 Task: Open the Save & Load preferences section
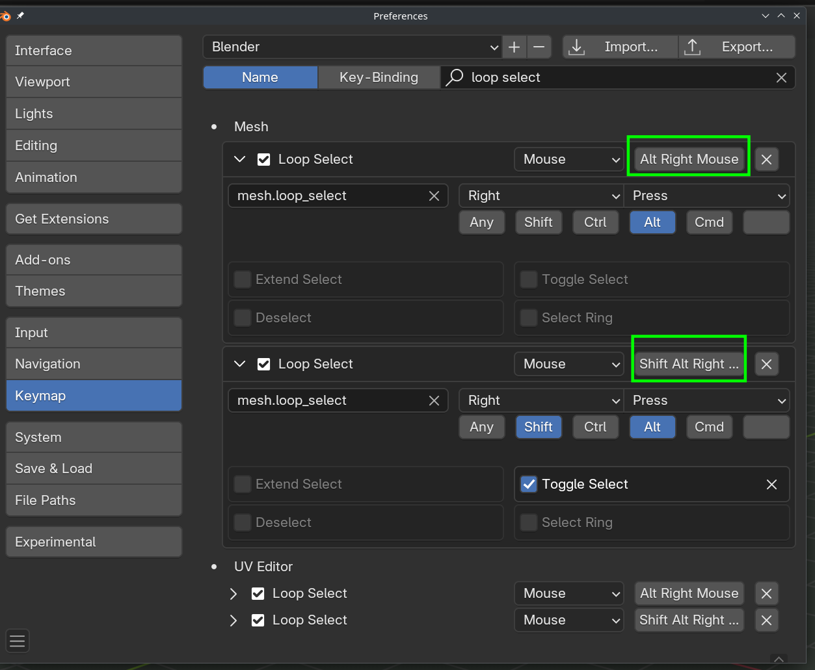[94, 469]
